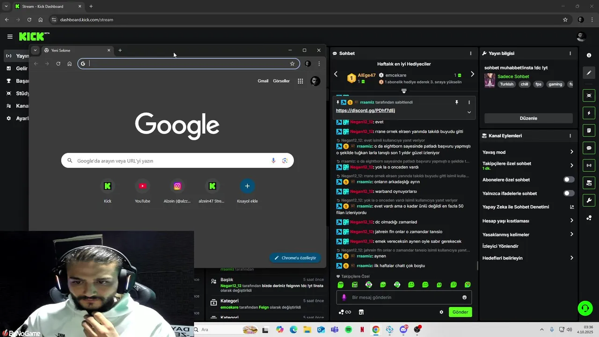Open green headset support button
This screenshot has height=337, width=599.
pos(585,308)
